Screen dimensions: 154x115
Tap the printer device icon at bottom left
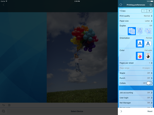coord(3,111)
